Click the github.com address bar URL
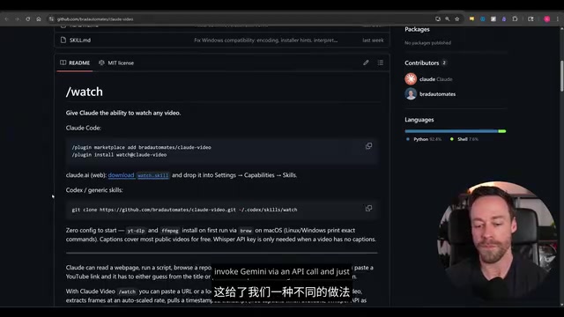The width and height of the screenshot is (564, 317). [x=95, y=19]
